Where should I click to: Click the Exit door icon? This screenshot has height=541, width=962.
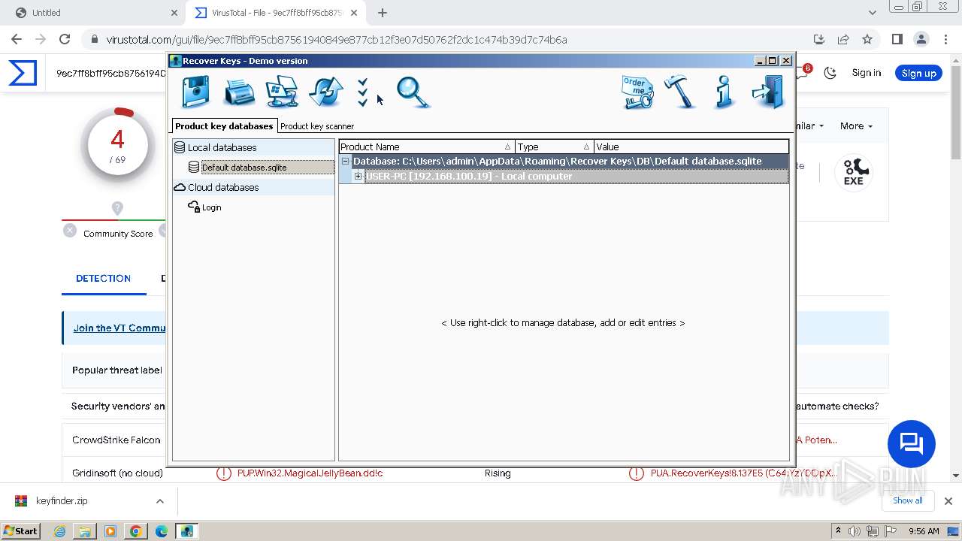click(x=768, y=92)
